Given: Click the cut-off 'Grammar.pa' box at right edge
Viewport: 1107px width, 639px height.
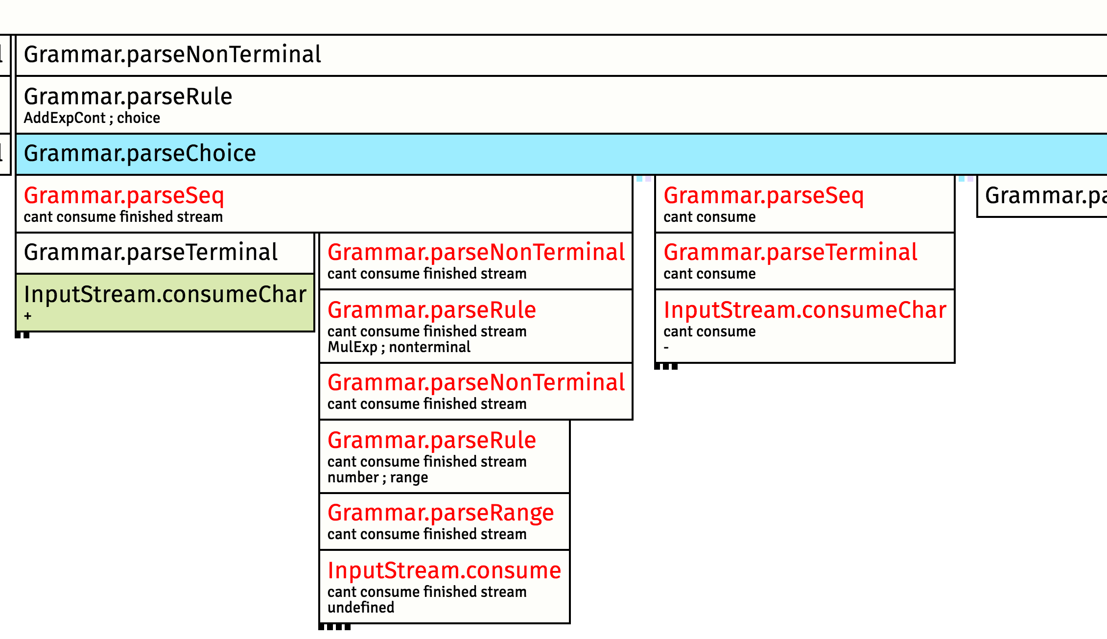Looking at the screenshot, I should click(x=1041, y=196).
